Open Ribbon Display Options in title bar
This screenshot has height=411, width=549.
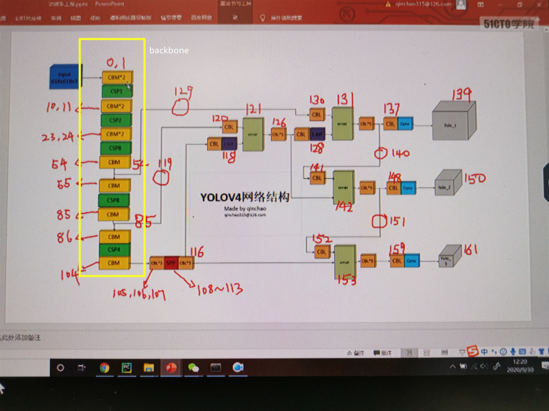[x=480, y=5]
